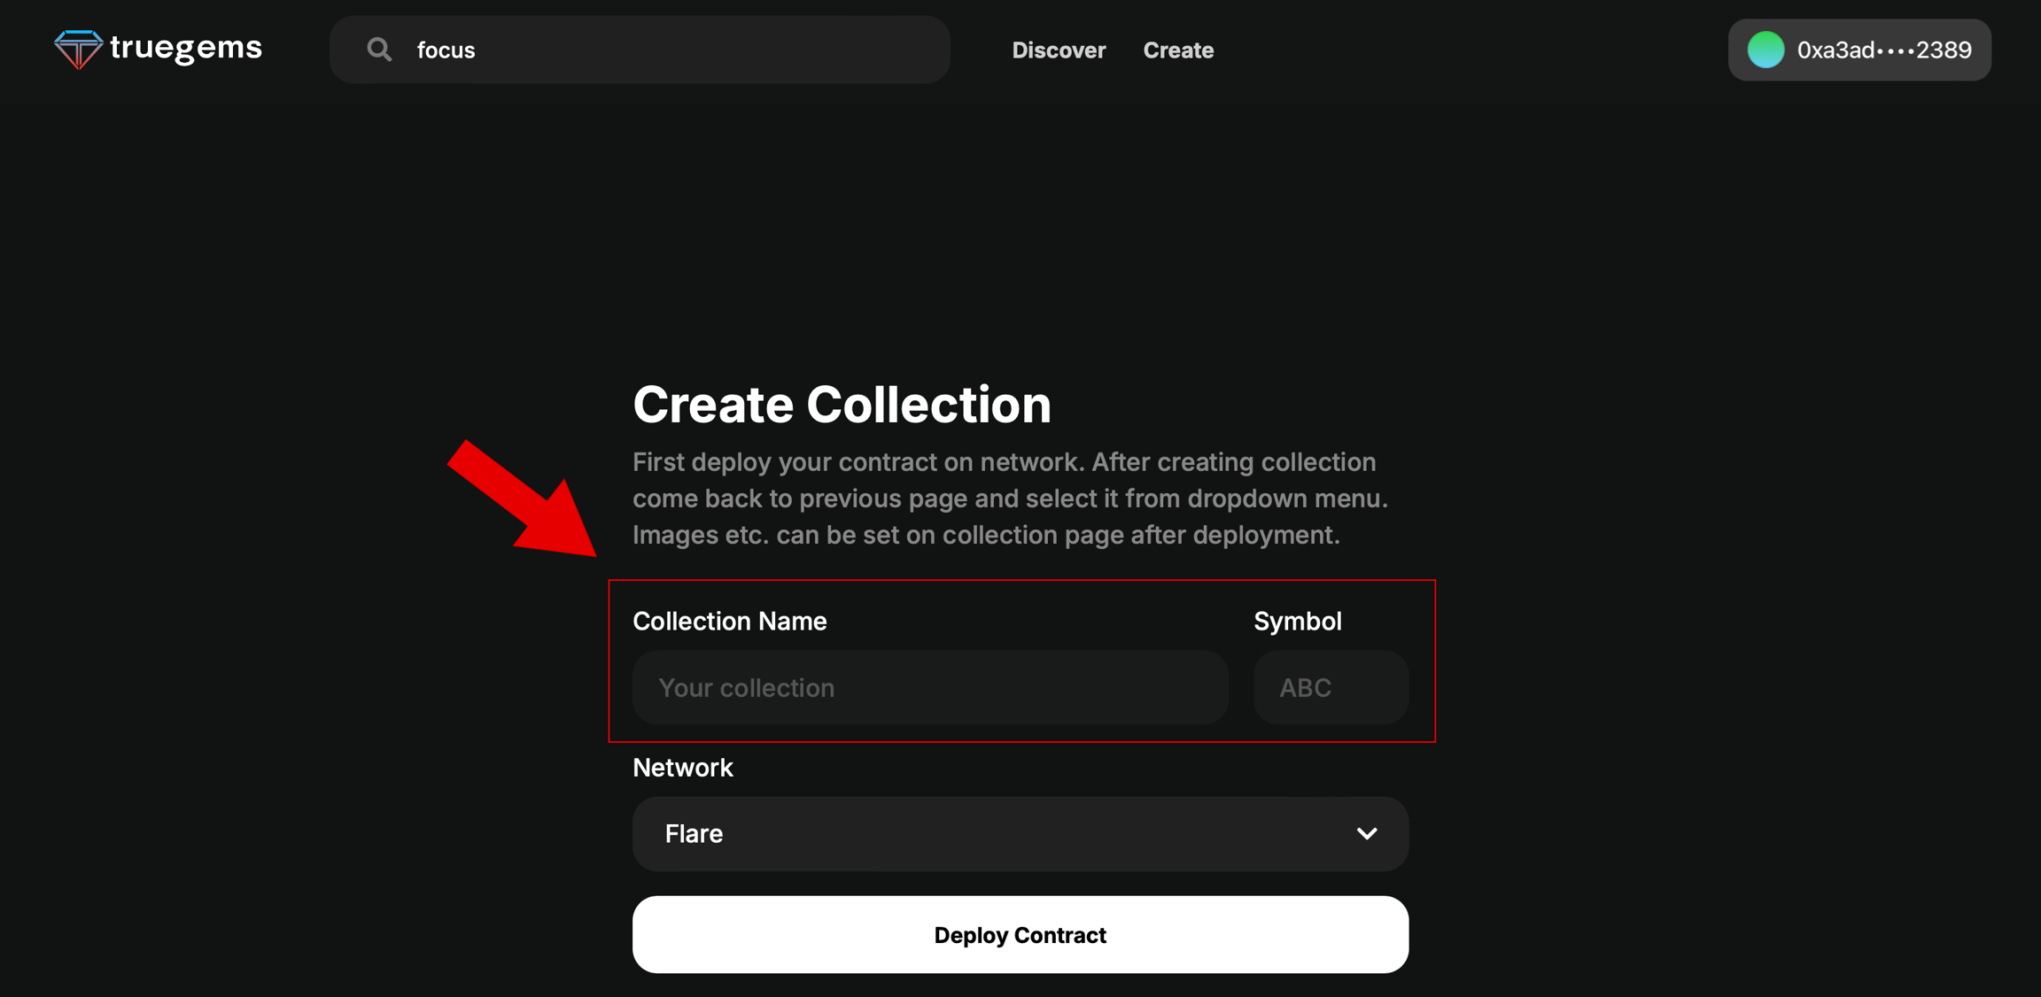
Task: Click the Collection Name label
Action: coord(729,622)
